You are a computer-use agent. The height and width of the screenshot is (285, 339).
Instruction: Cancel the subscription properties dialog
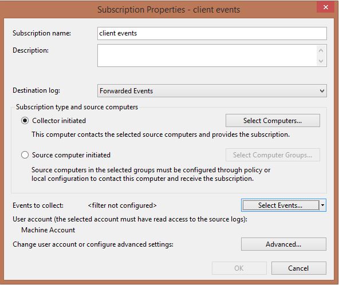[298, 268]
